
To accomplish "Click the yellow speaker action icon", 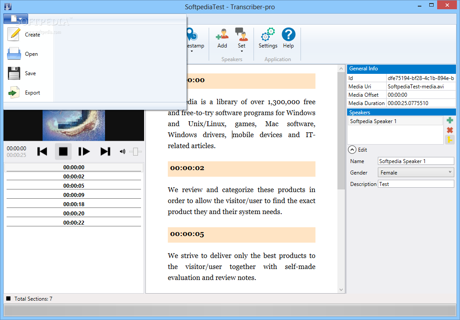I will 450,140.
